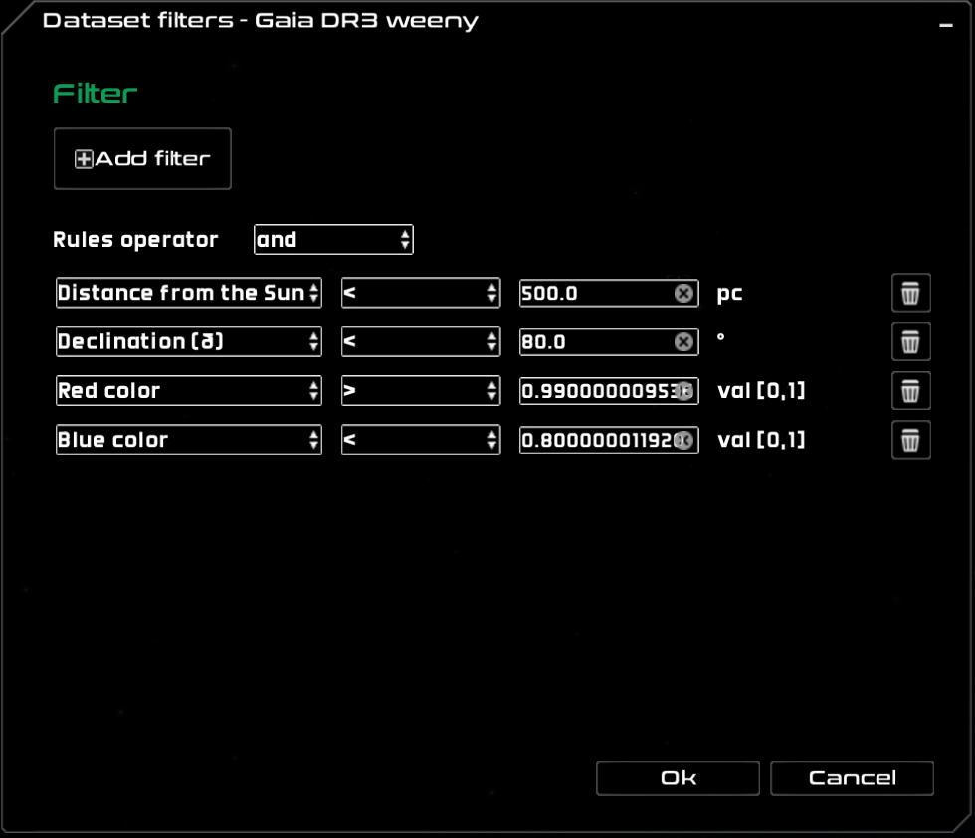The height and width of the screenshot is (838, 975).
Task: Delete the Distance from the Sun filter
Action: click(910, 294)
